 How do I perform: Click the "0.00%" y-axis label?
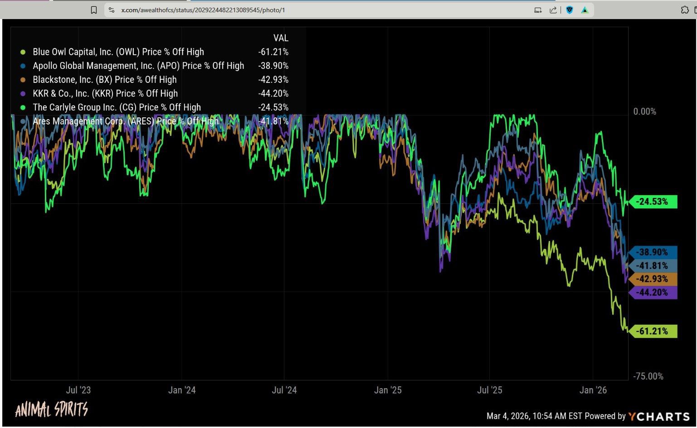(x=645, y=111)
